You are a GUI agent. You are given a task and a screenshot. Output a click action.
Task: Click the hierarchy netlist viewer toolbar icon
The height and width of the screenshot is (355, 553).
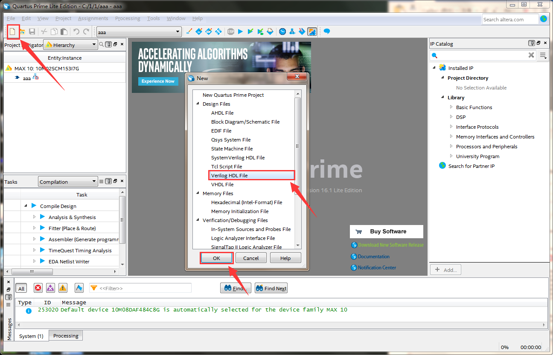pyautogui.click(x=292, y=32)
